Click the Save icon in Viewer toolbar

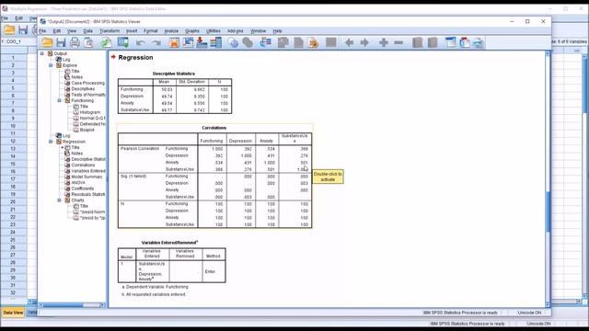[61, 42]
